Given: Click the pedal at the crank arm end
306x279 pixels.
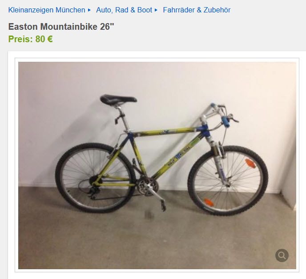Looking at the screenshot, I should 163,206.
